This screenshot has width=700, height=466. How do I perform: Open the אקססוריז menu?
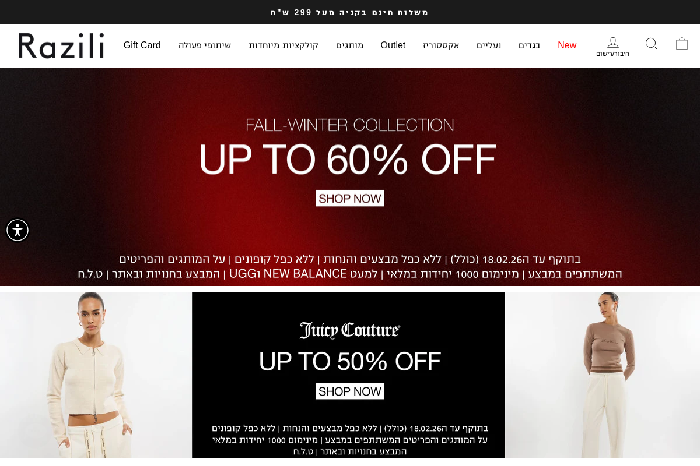tap(441, 45)
